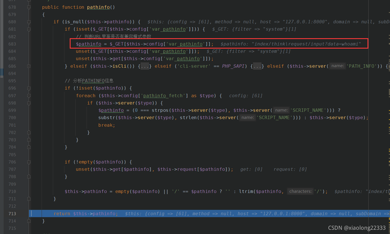Collapse the foreach block at line 697

(29, 96)
